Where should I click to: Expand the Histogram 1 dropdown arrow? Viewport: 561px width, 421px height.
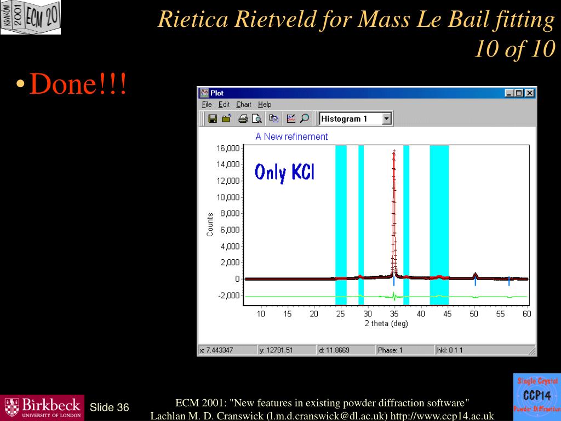pos(386,119)
